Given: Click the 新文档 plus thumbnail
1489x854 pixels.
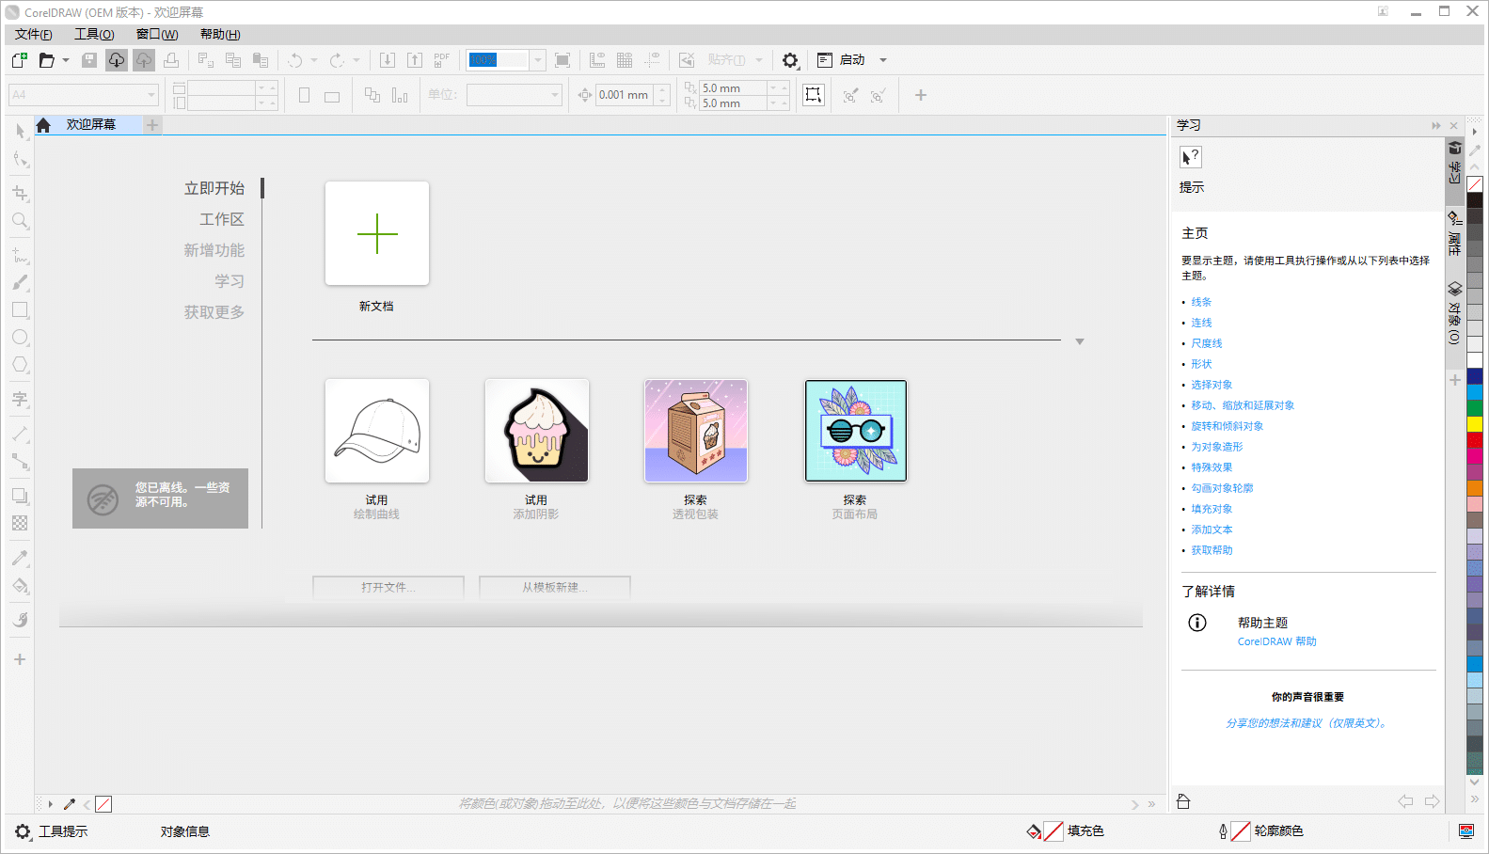Looking at the screenshot, I should [377, 233].
